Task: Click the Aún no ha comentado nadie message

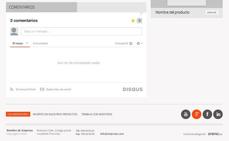Action: (78, 63)
